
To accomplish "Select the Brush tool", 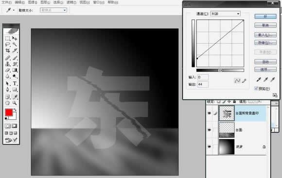I will (15, 58).
